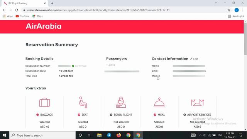Close the IBE Flight Booking tab
247x139 pixels.
45,3
